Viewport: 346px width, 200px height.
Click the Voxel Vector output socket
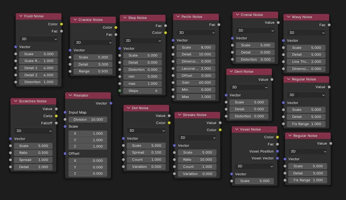(277, 158)
